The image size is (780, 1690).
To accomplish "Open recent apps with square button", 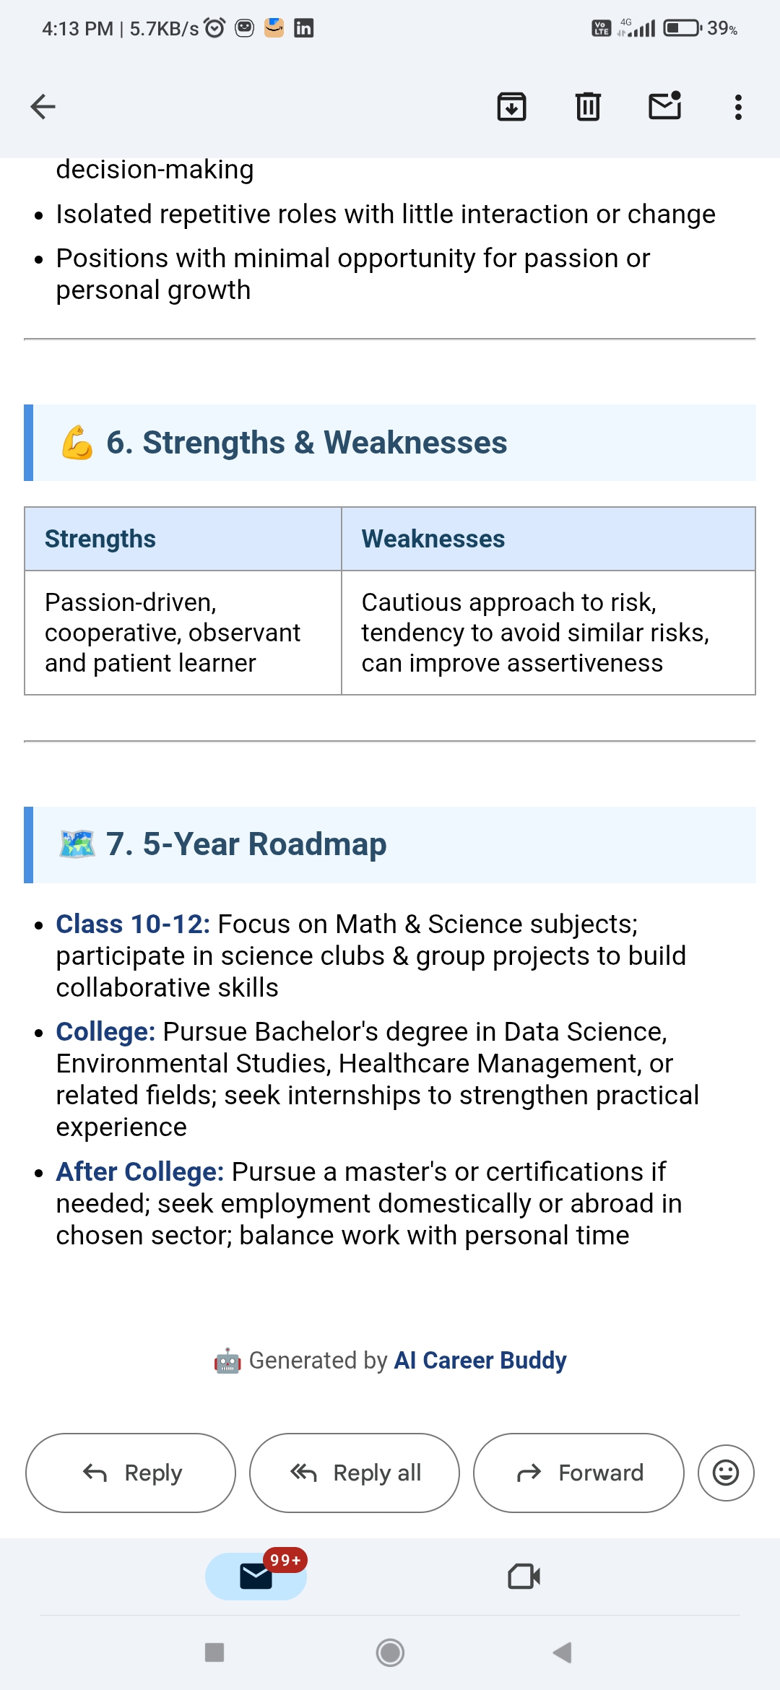I will (x=214, y=1652).
